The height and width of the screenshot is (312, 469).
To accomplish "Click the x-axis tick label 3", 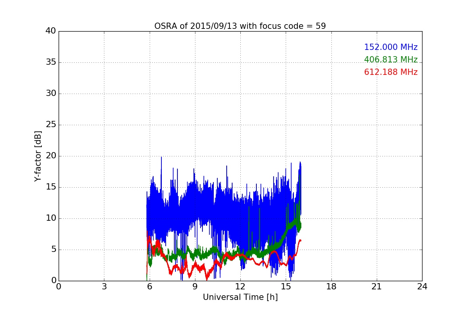I will coord(104,286).
